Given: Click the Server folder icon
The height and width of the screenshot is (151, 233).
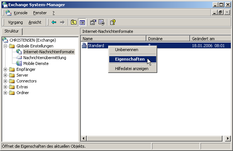Looking at the screenshot, I should click(12, 75).
